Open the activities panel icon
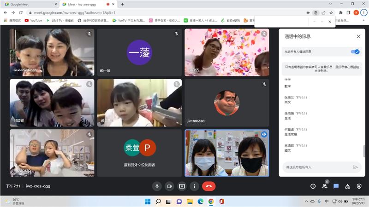 tap(348, 186)
